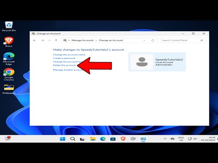
Task: Open File Explorer from taskbar
Action: click(x=93, y=139)
